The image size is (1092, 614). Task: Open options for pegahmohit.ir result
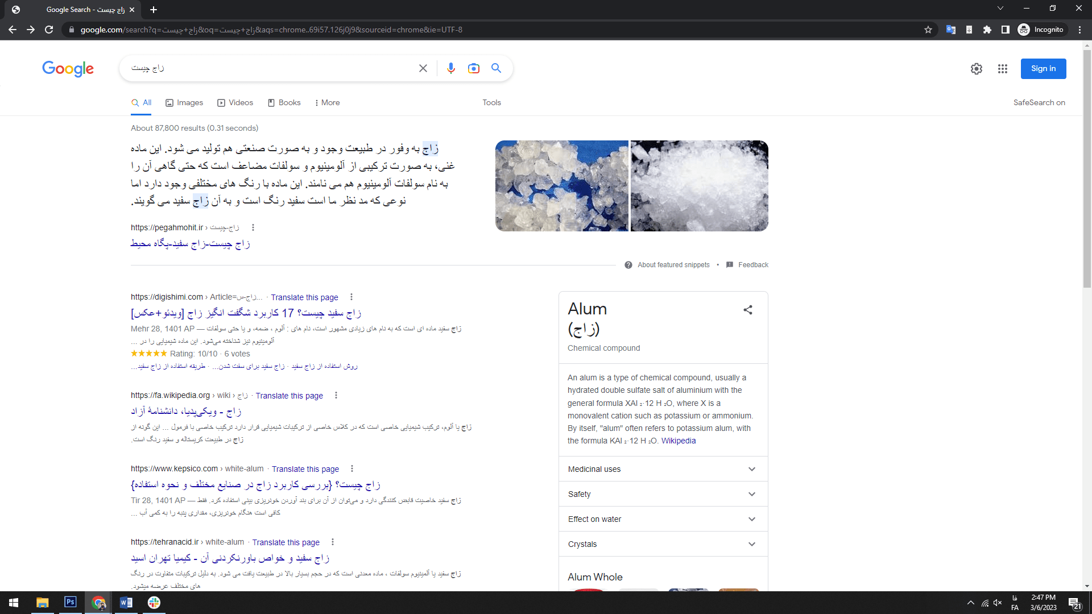coord(253,227)
